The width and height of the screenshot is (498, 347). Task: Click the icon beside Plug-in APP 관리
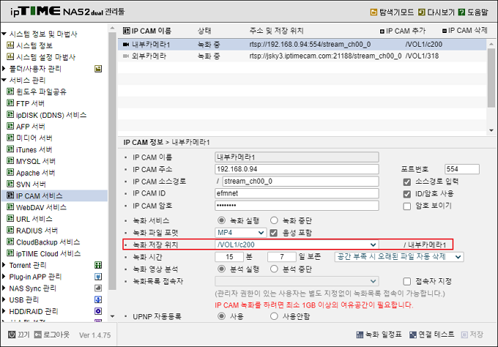pyautogui.click(x=98, y=277)
